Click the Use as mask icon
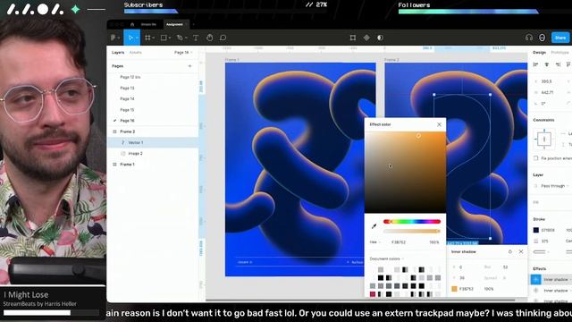The height and width of the screenshot is (322, 572). [x=380, y=38]
